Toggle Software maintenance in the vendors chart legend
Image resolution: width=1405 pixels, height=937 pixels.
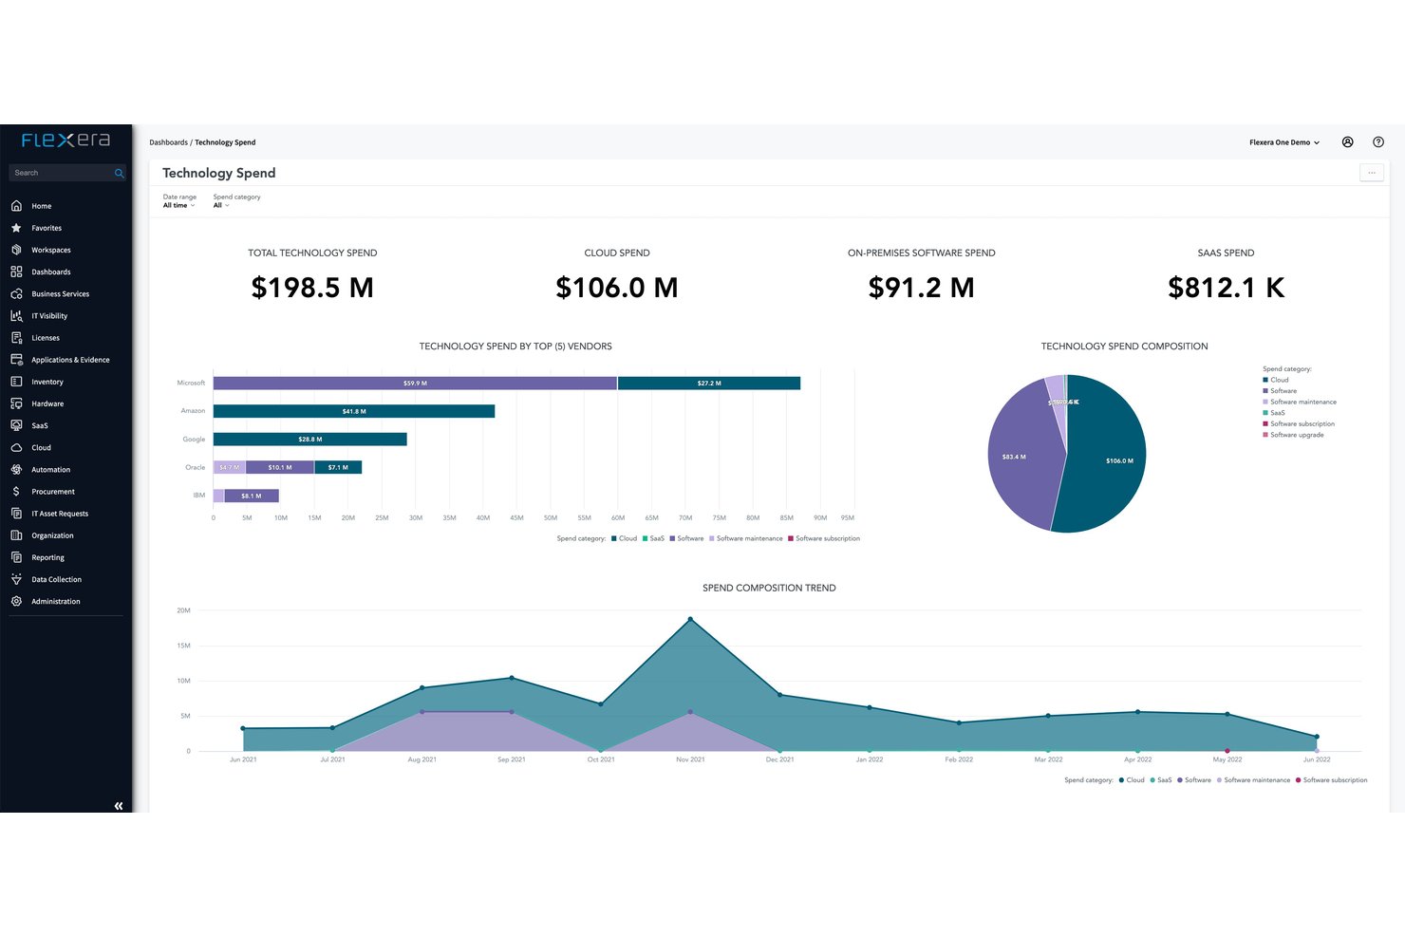pos(746,538)
